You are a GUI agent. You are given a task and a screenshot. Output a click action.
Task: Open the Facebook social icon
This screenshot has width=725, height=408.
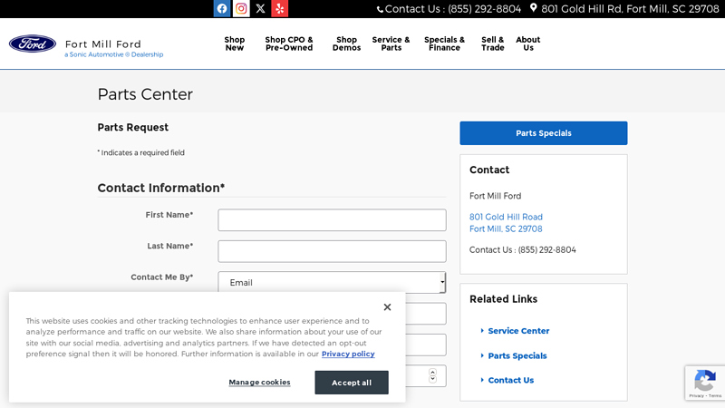[x=222, y=9]
